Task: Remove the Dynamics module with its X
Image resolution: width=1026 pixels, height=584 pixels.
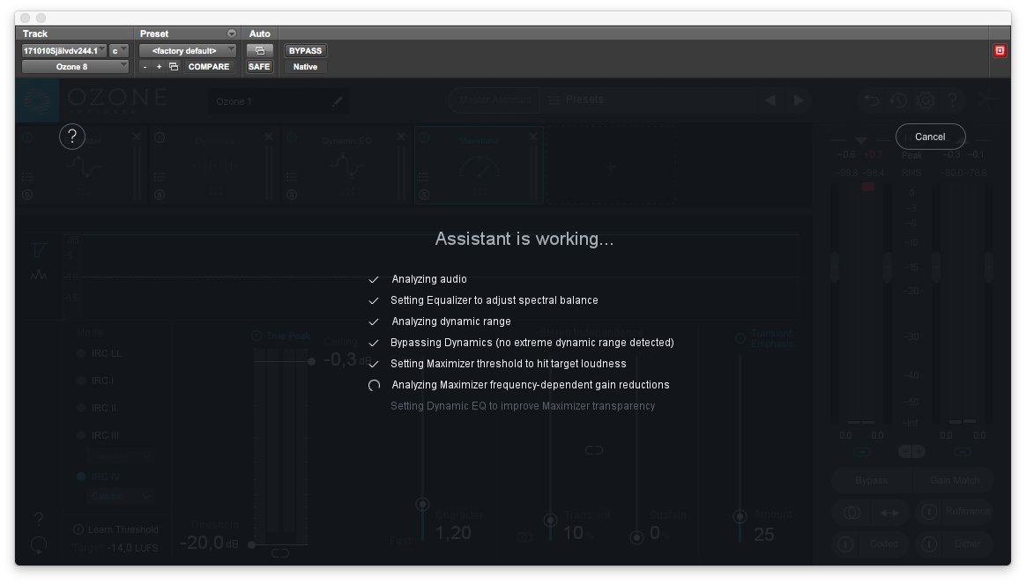Action: tap(268, 137)
